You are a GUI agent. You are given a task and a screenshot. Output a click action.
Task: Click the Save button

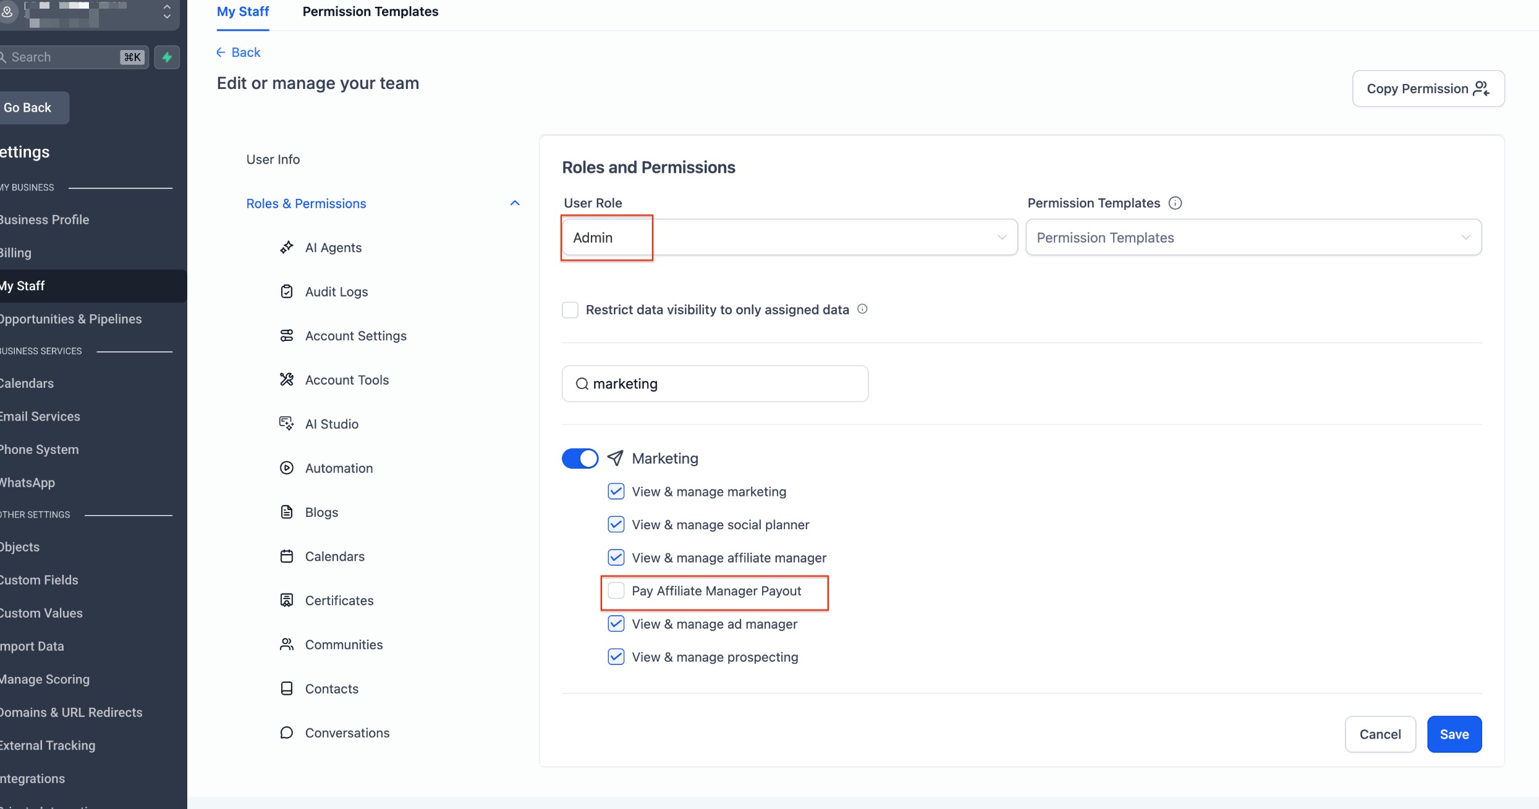tap(1454, 734)
